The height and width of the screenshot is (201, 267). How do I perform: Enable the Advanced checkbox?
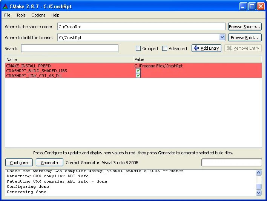click(164, 49)
